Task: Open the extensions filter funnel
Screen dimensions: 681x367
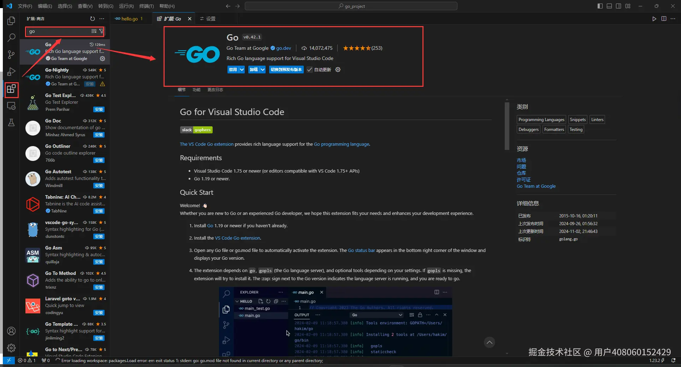Action: pos(101,31)
